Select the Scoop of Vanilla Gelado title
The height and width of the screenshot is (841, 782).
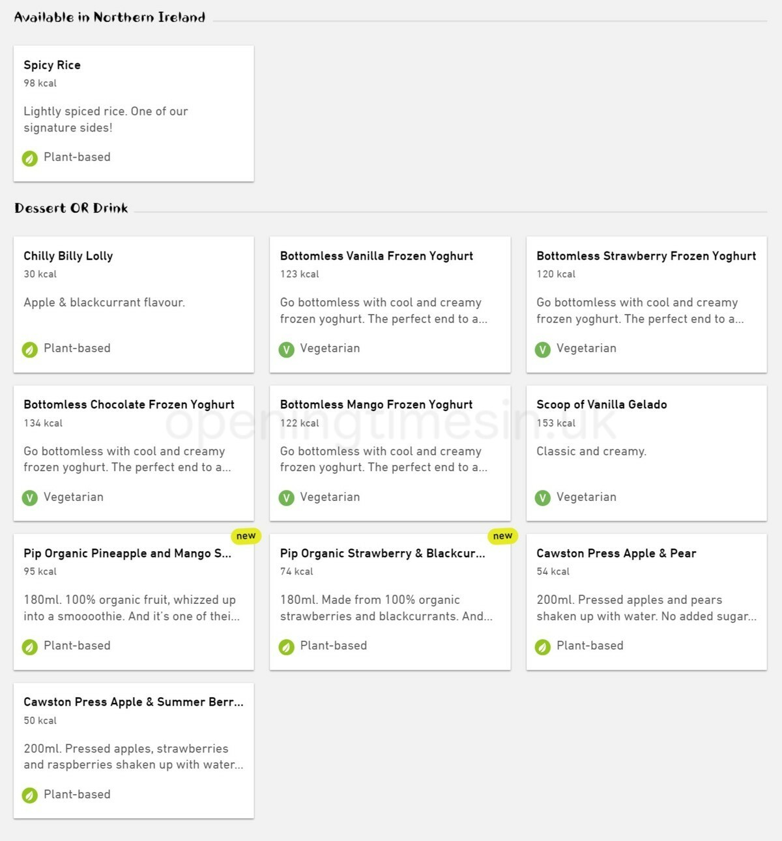pos(601,405)
